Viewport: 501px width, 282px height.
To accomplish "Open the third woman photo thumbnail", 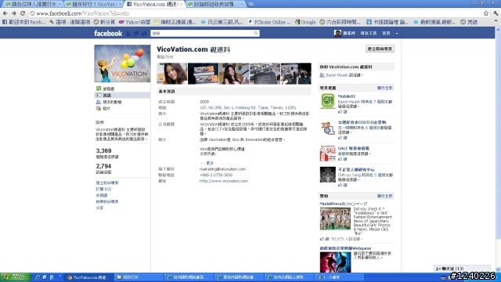I will tap(234, 74).
